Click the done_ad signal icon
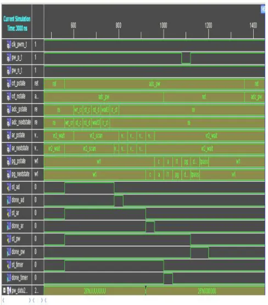This screenshot has width=268, height=305. pos(9,200)
